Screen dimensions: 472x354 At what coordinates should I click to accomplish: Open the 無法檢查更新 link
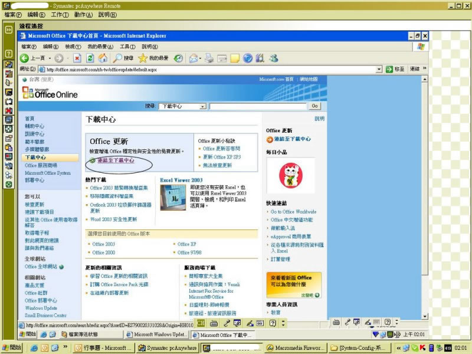(217, 165)
